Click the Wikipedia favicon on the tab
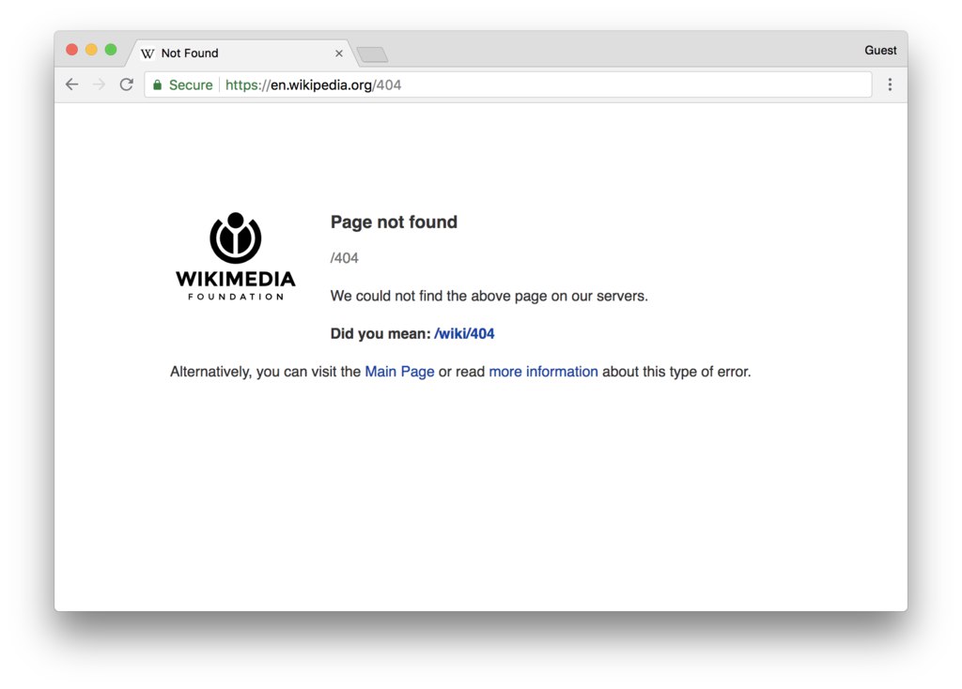The image size is (962, 689). [x=147, y=54]
